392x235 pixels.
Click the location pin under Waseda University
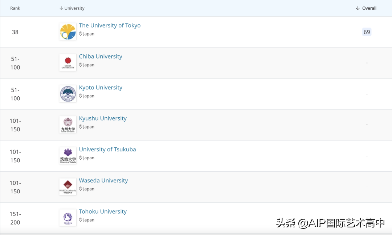tap(81, 189)
